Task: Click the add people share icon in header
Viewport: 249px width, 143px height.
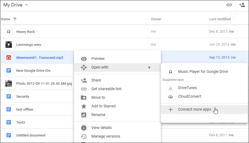Action: (x=242, y=5)
